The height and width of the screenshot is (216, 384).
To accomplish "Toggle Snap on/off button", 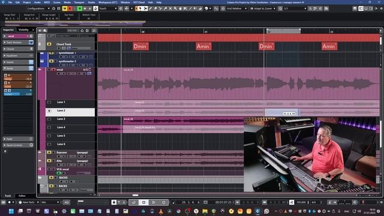I will 223,8.
